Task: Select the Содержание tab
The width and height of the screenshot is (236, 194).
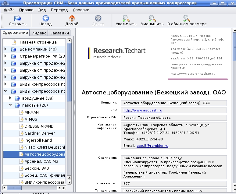Action: [15, 33]
